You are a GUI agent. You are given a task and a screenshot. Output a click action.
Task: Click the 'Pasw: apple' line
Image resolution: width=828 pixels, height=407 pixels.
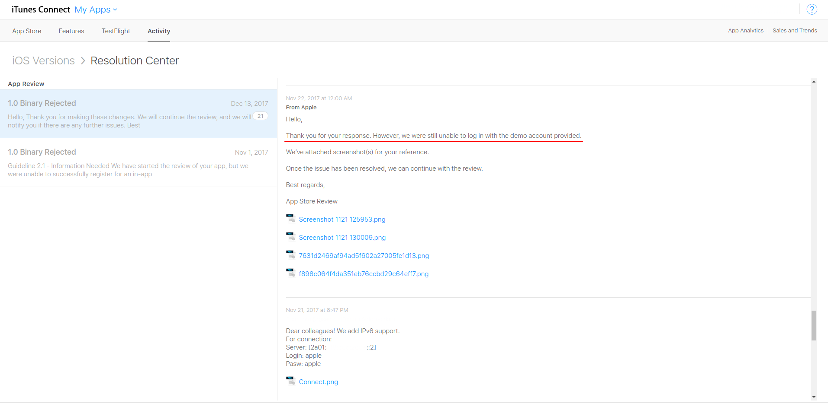[x=303, y=364]
